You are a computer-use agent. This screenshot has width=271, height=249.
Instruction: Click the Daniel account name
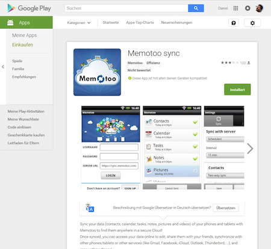pos(223,8)
